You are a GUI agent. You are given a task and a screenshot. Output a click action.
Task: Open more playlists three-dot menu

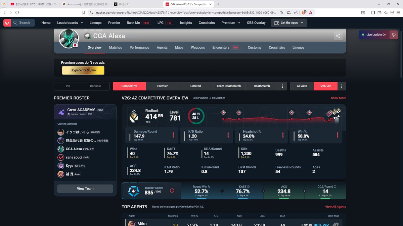point(282,86)
